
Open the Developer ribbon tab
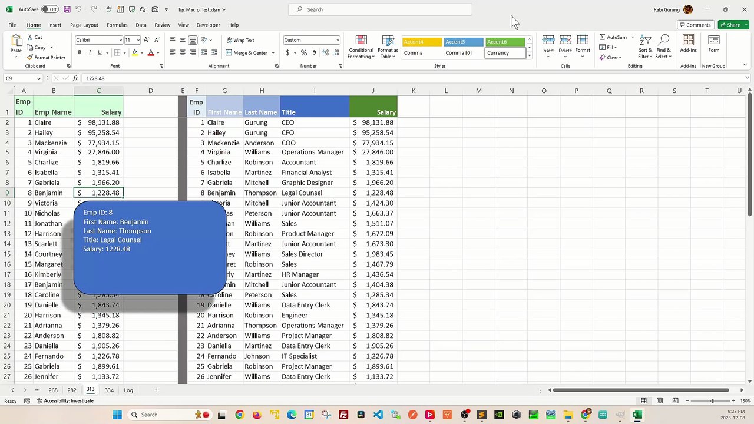tap(208, 25)
